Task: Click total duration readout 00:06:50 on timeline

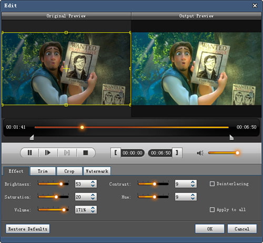Action: coord(246,127)
